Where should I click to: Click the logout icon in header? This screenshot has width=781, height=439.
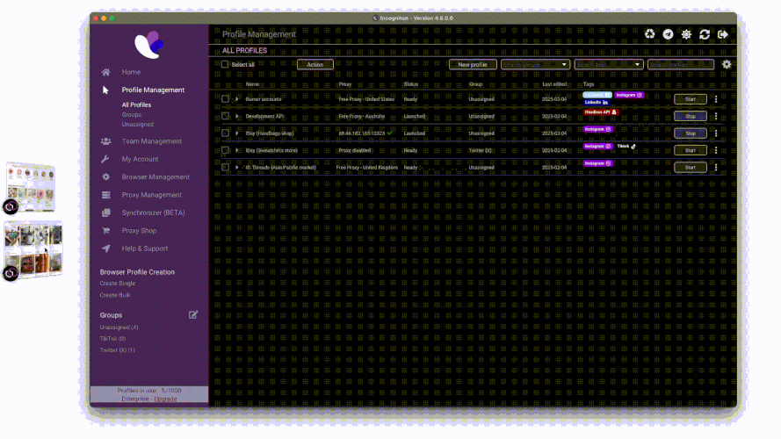723,34
